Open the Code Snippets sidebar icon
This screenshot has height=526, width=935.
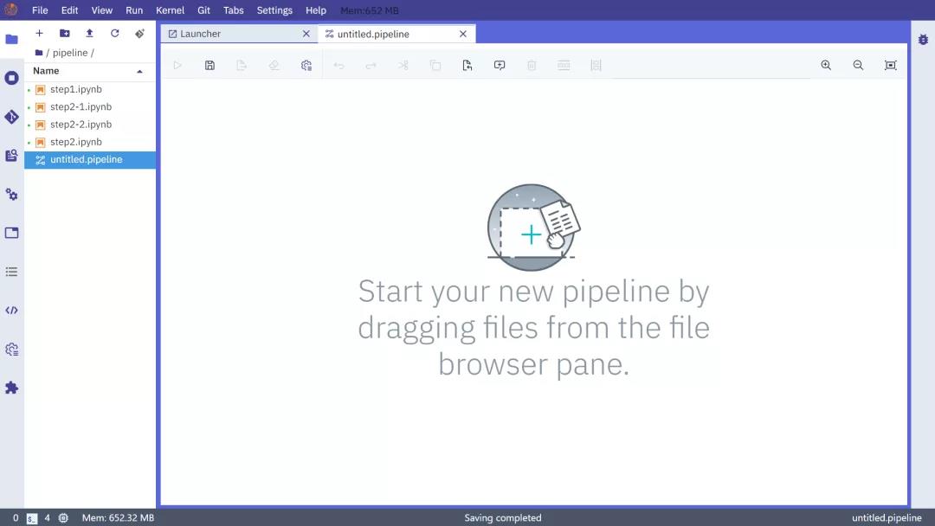[11, 311]
